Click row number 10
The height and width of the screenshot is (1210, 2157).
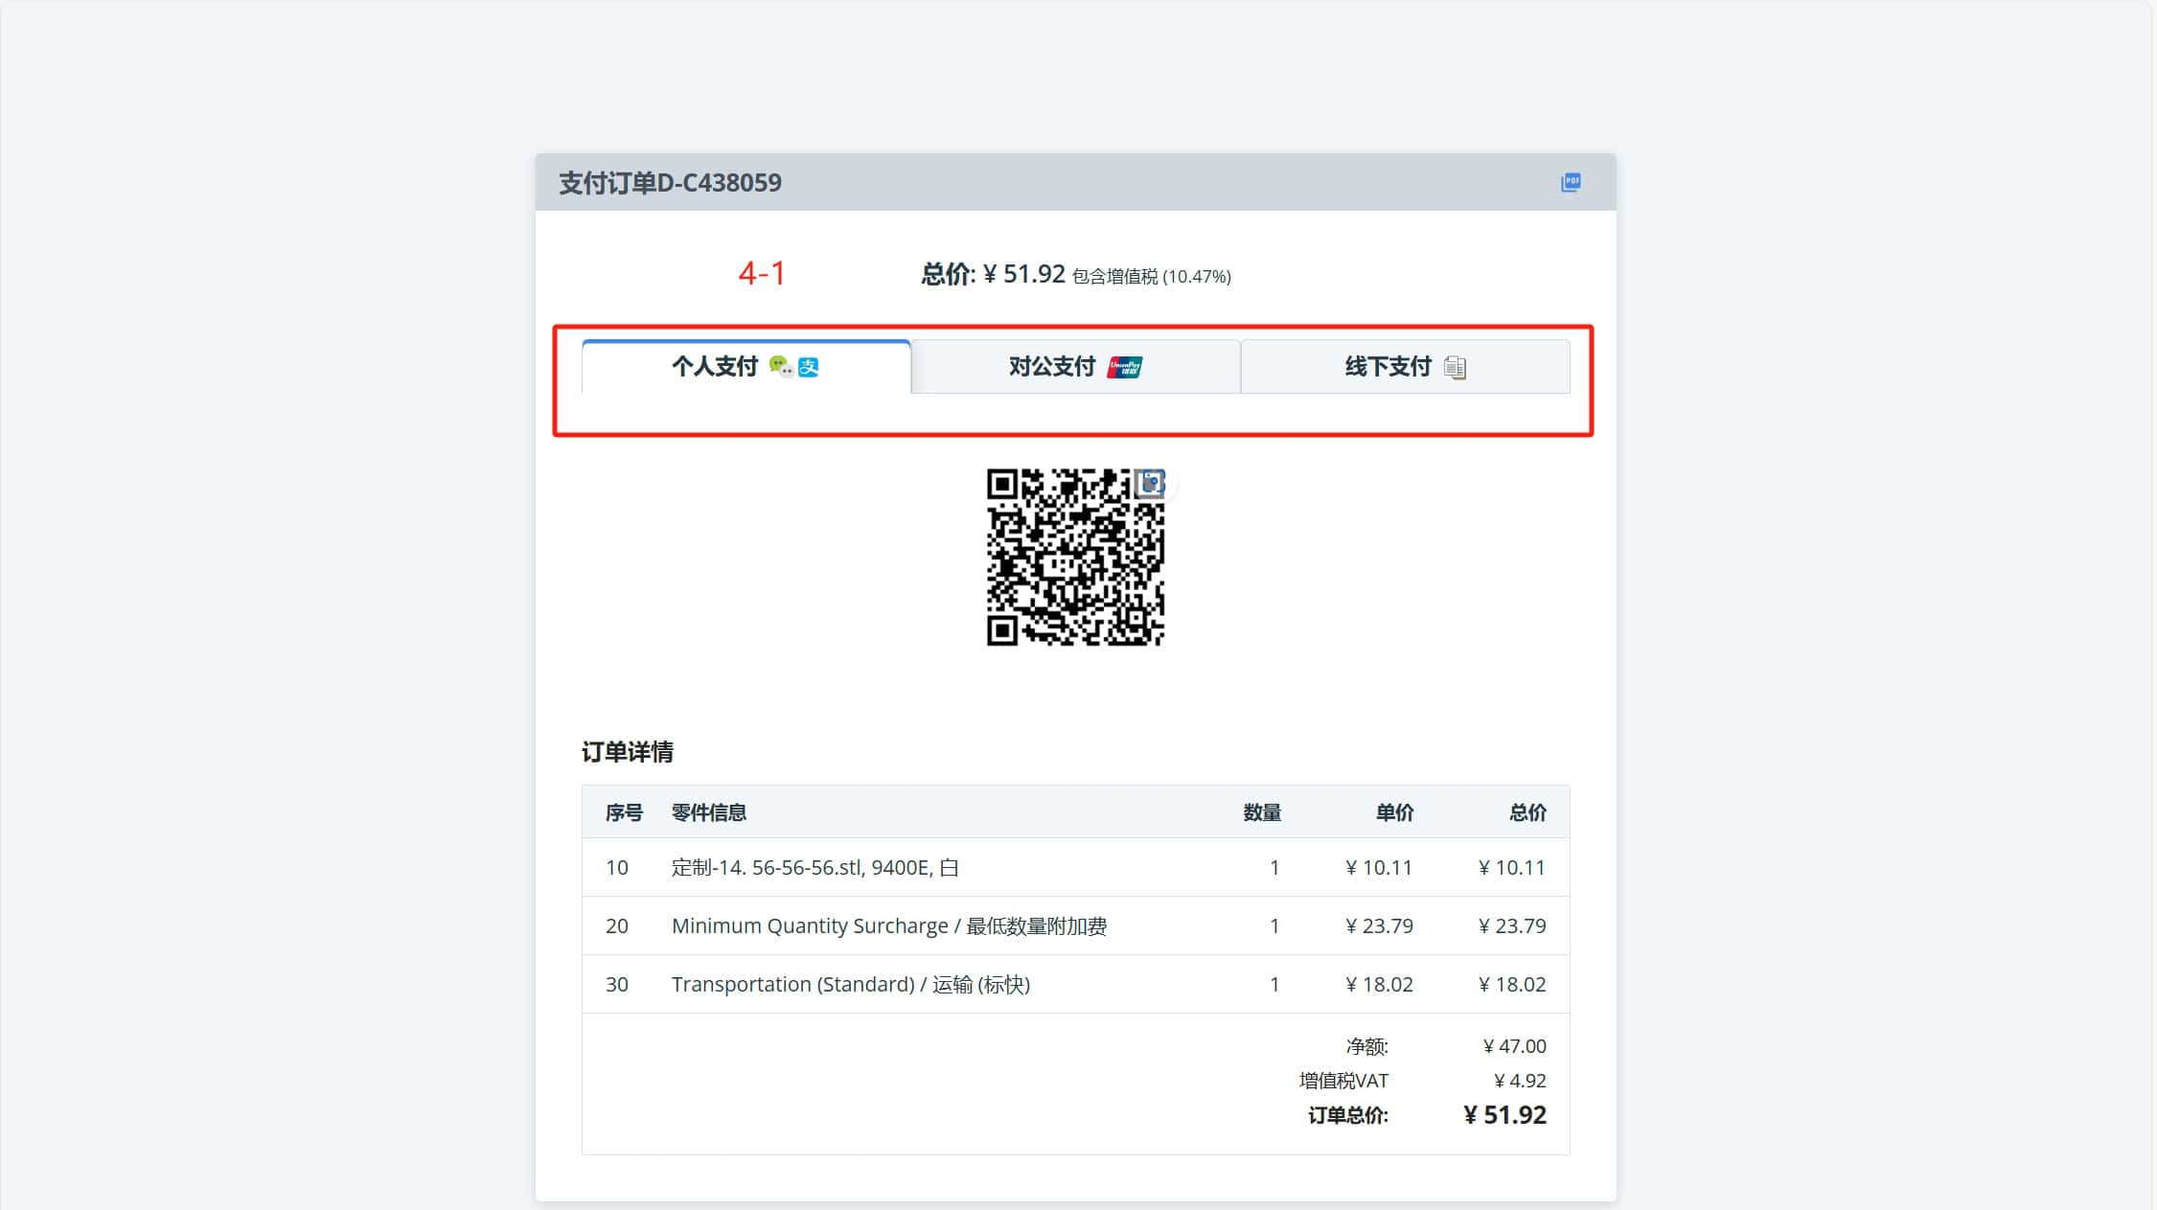[616, 868]
